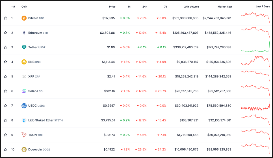Open the Lido Staked Ether coin page
Screen dimensions: 273x158
pyautogui.click(x=41, y=120)
